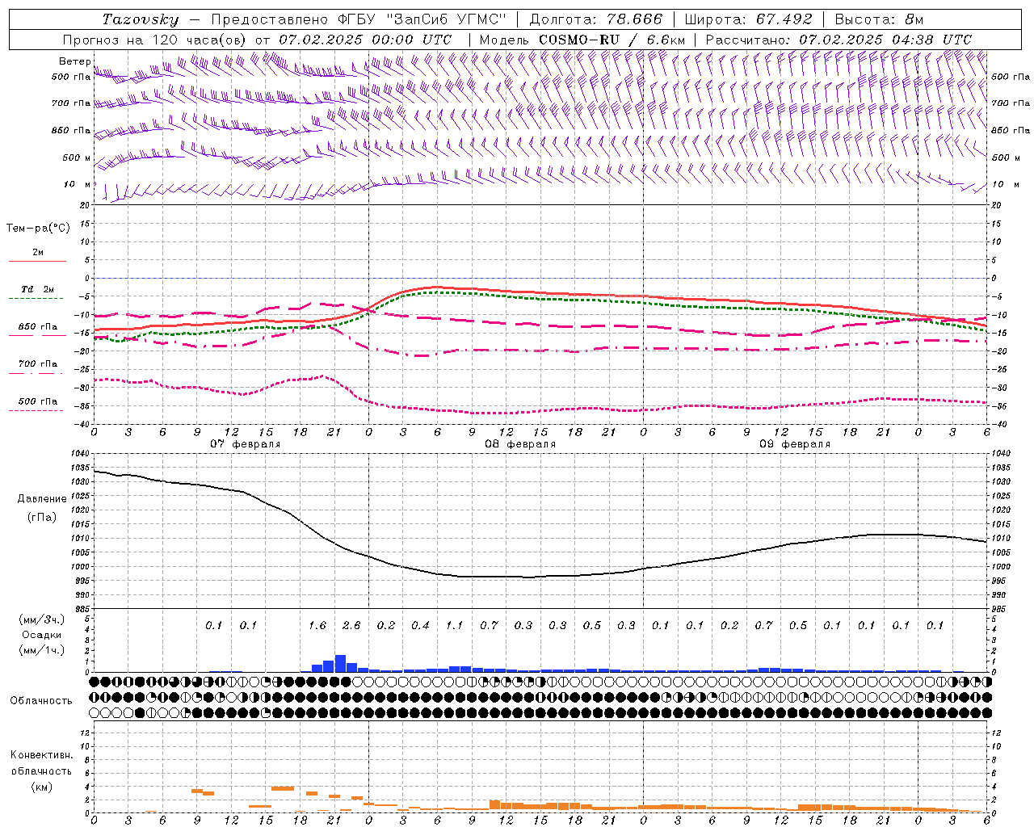1034x827 pixels.
Task: Click the 1.6 precipitation value
Action: click(317, 625)
